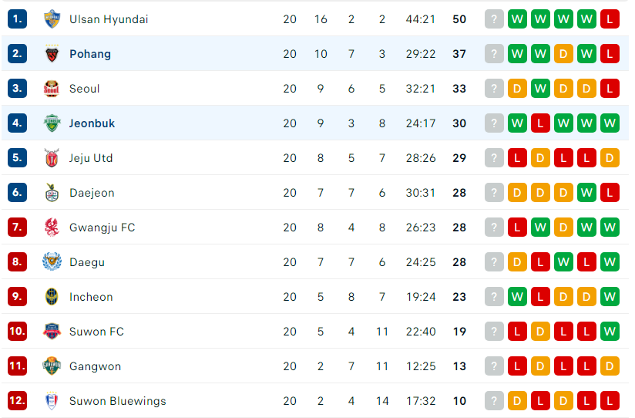Screen dimensions: 635x418
Task: Click the Jeju Utd team logo
Action: click(x=52, y=157)
